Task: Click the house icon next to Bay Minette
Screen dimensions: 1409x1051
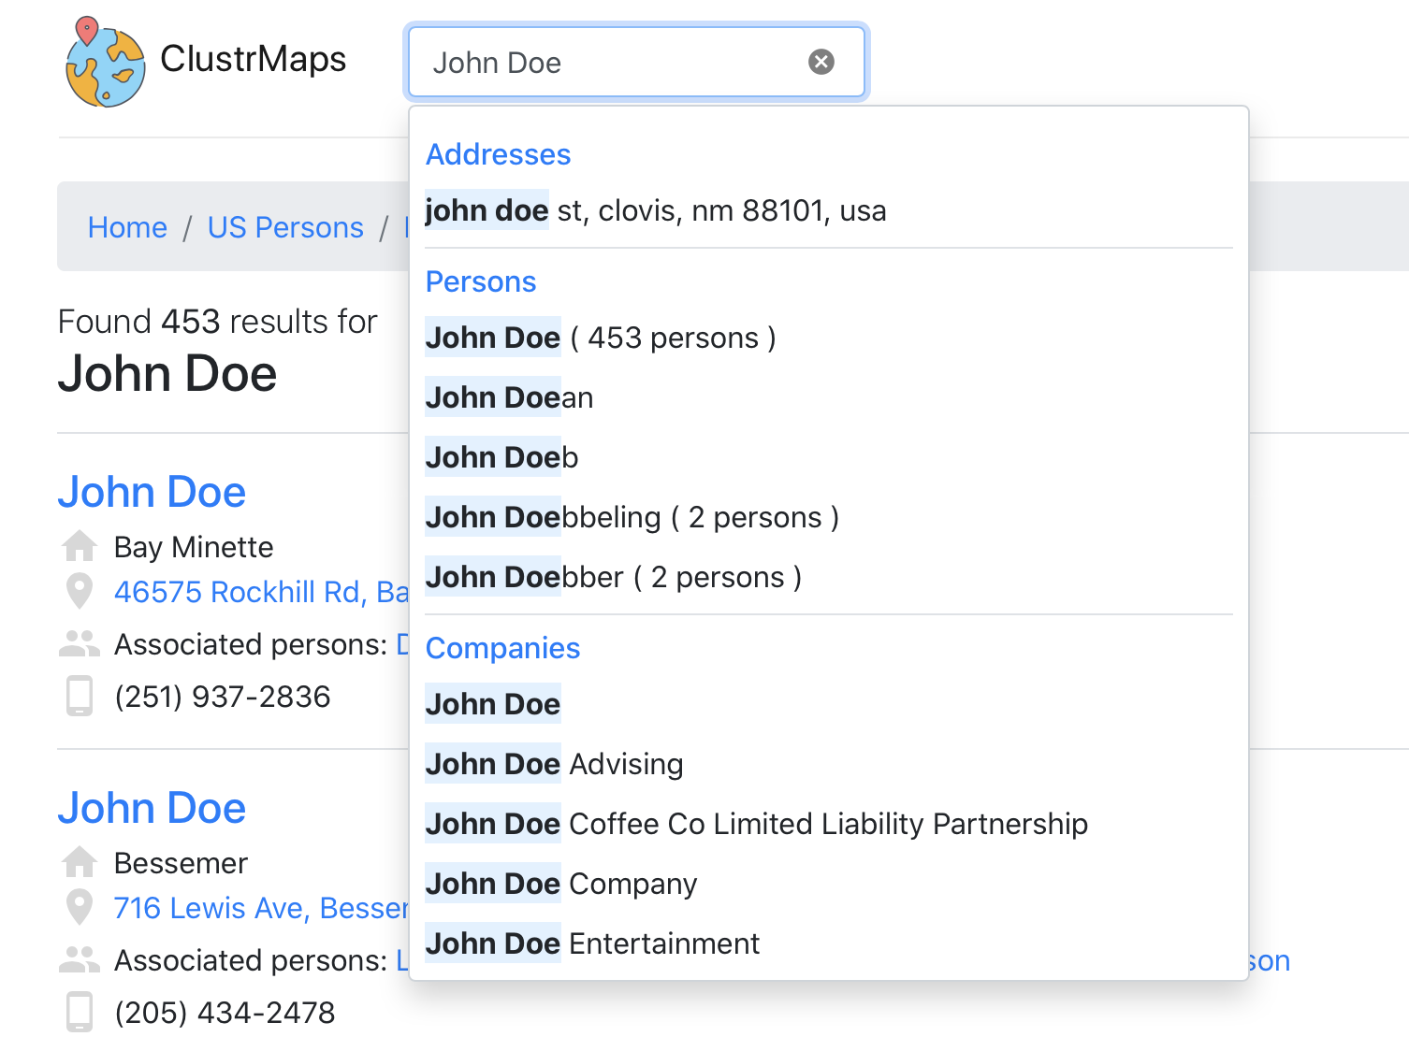Action: 80,547
